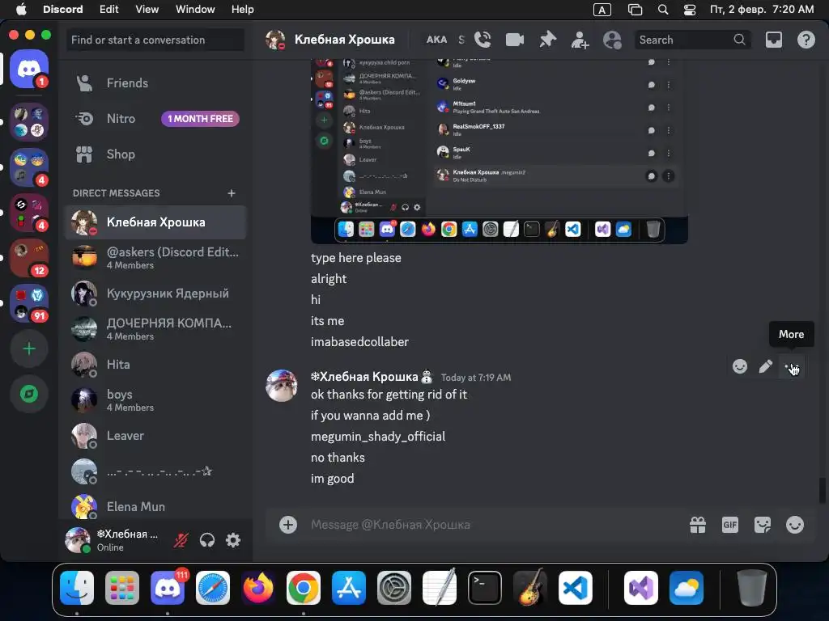This screenshot has width=829, height=621.
Task: Explore discoverable servers compass icon
Action: 29,394
